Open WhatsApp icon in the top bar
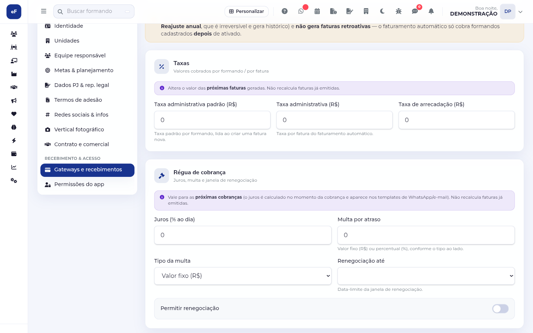Screen dimensions: 533x333 pos(301,11)
